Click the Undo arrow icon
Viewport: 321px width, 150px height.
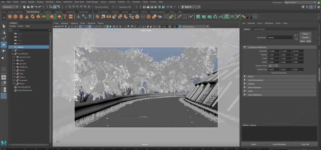[x=36, y=7]
